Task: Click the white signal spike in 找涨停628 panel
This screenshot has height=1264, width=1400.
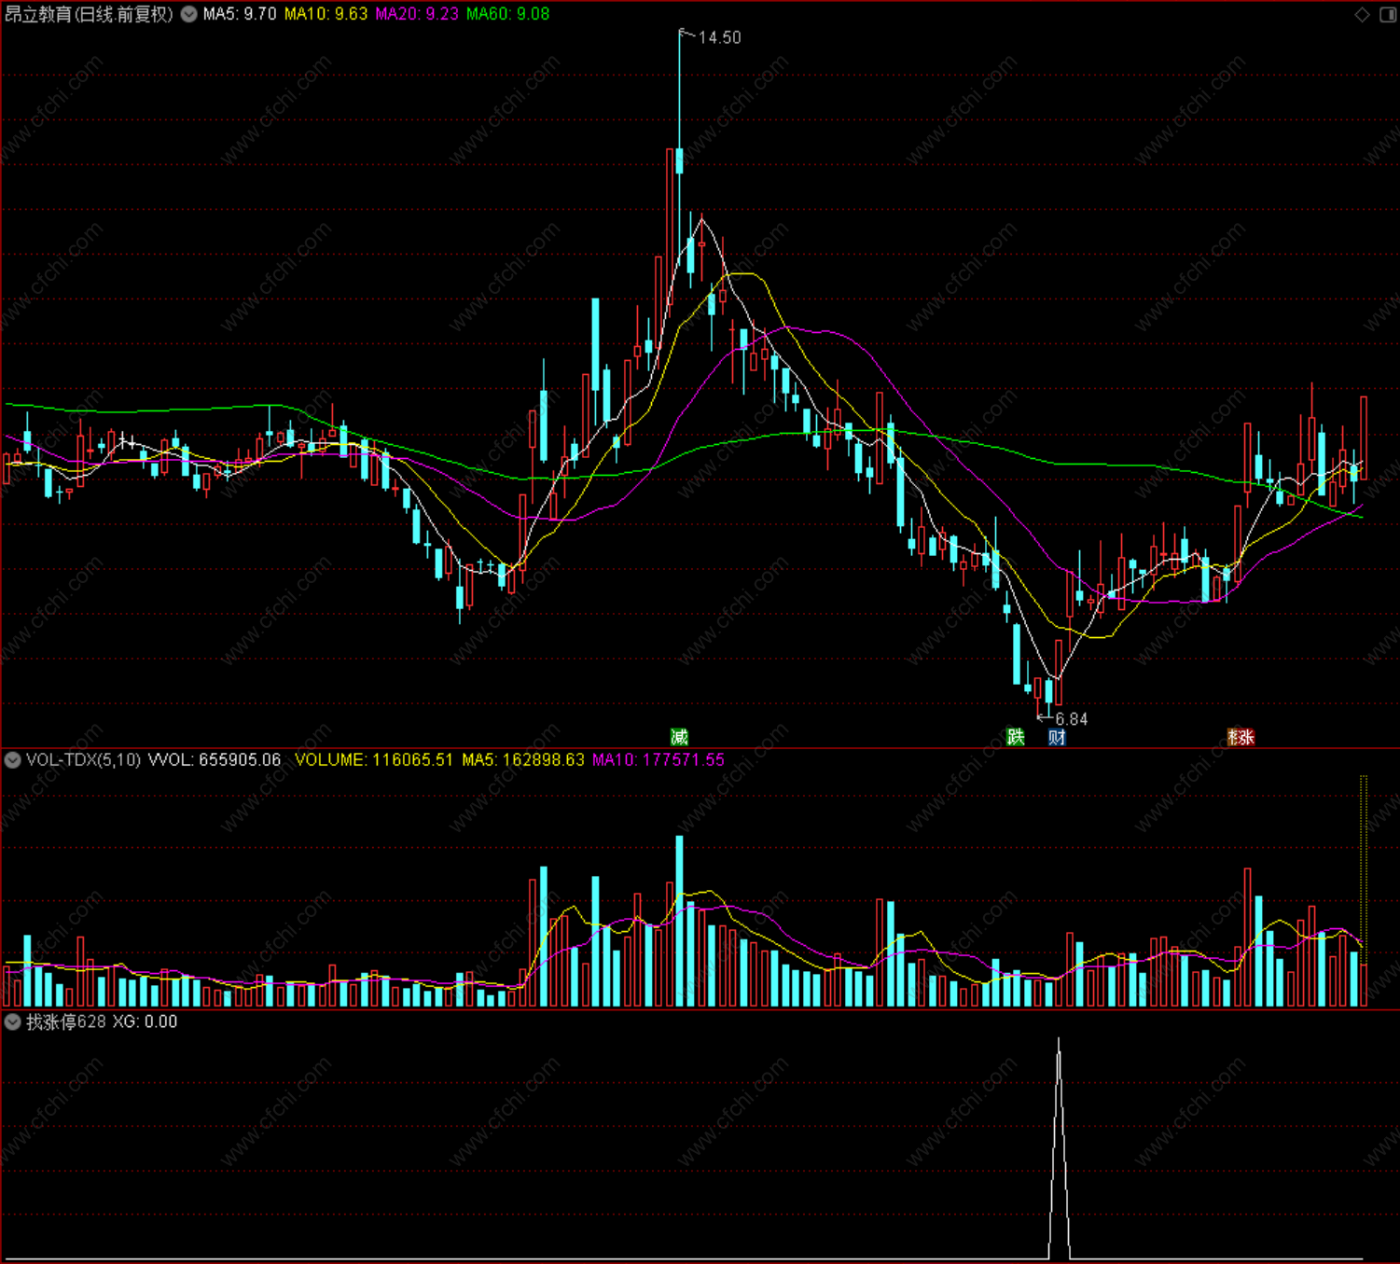Action: (1059, 1148)
